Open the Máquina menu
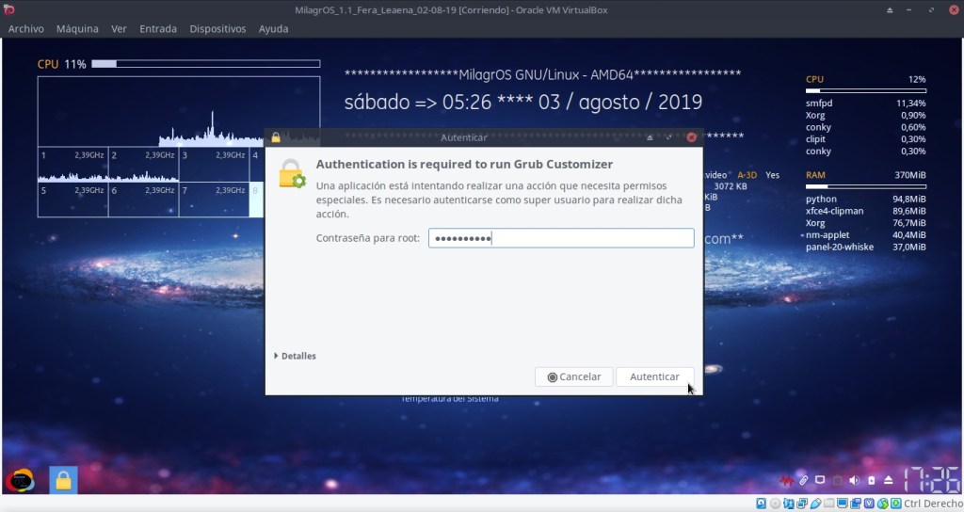The height and width of the screenshot is (512, 964). [77, 29]
